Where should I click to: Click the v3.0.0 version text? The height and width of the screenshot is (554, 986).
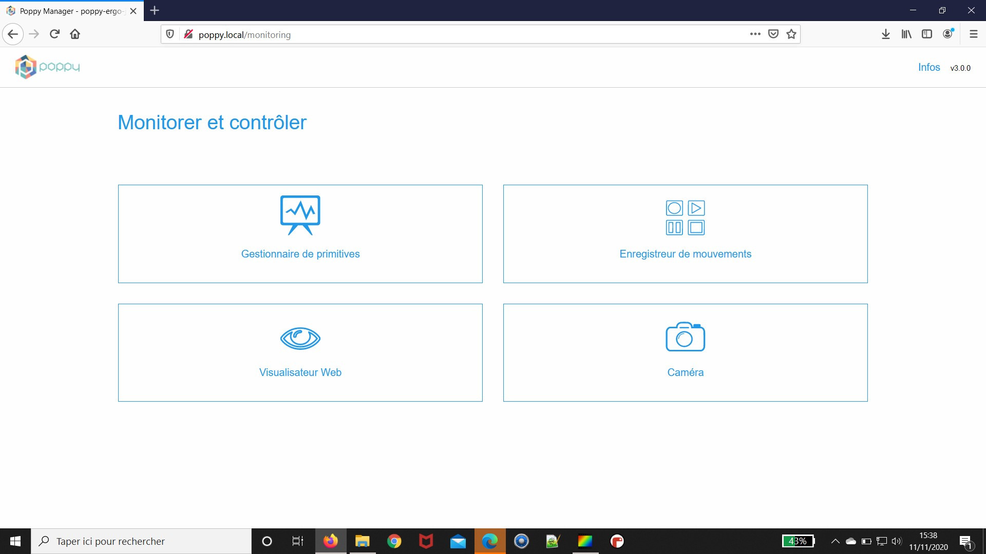tap(960, 68)
